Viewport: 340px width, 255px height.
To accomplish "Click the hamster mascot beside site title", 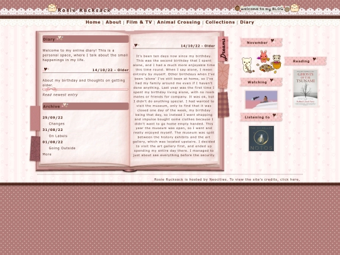I will [52, 8].
